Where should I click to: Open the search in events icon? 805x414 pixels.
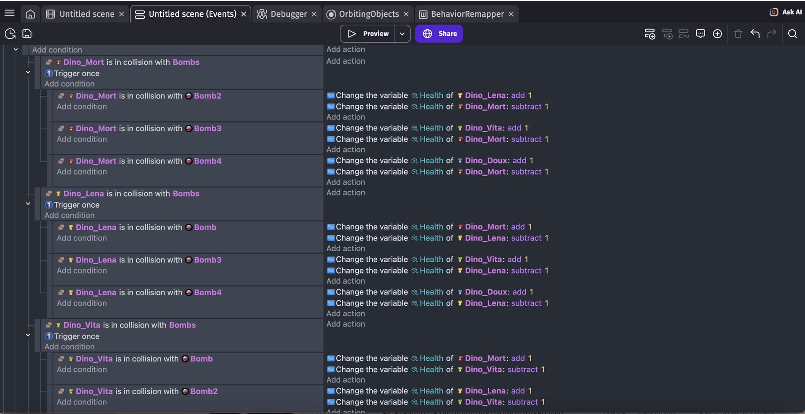tap(792, 34)
